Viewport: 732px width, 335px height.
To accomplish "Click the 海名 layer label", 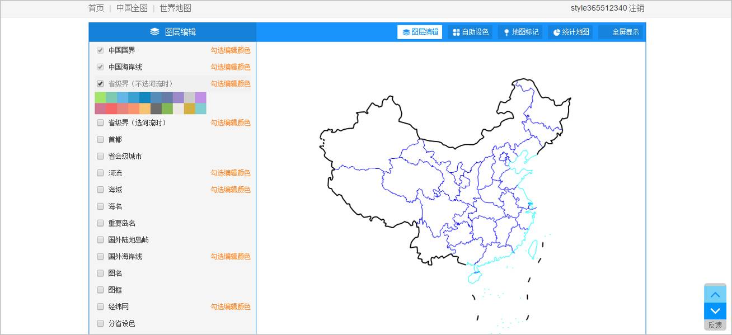I will pos(115,206).
